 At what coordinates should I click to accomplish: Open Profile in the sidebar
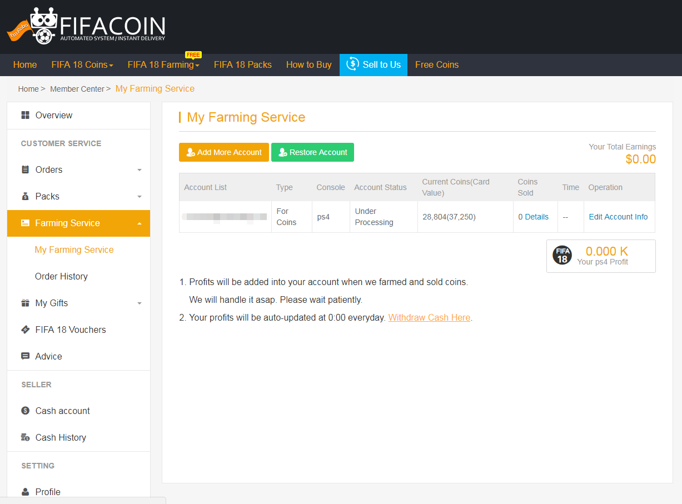pos(78,492)
